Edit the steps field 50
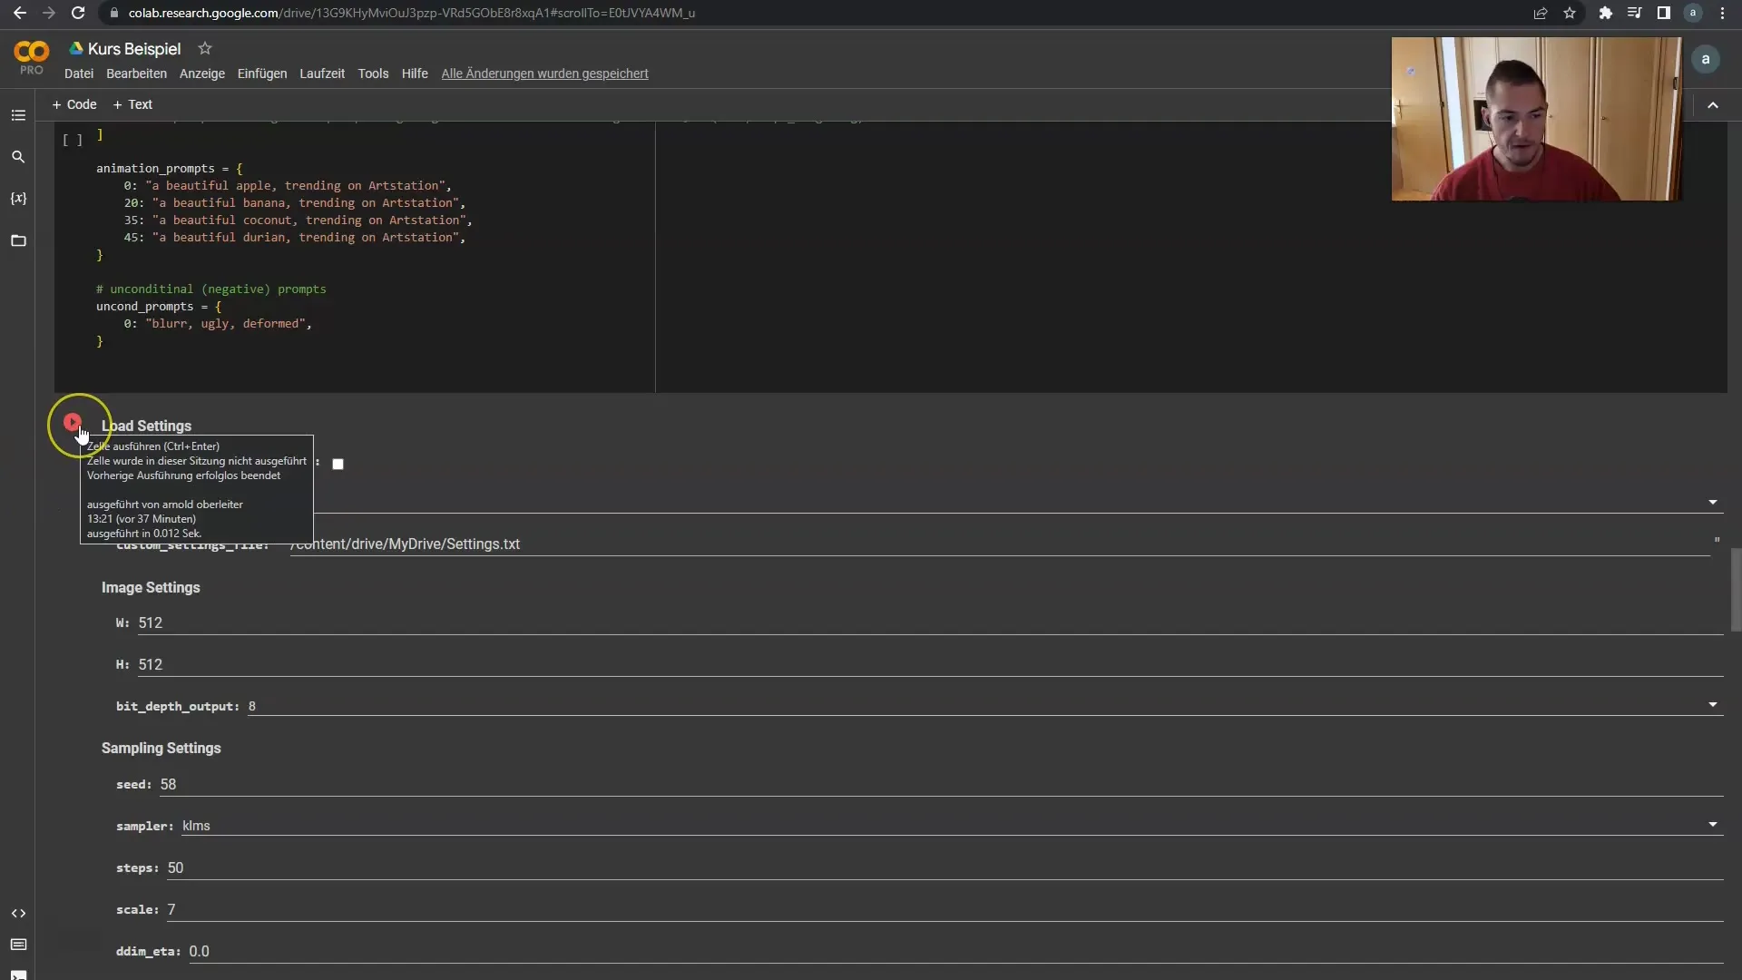The image size is (1742, 980). 944,867
